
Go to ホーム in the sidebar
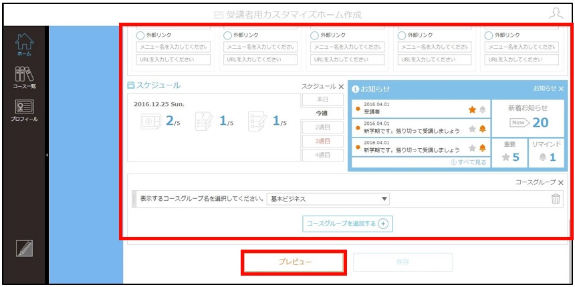point(24,45)
